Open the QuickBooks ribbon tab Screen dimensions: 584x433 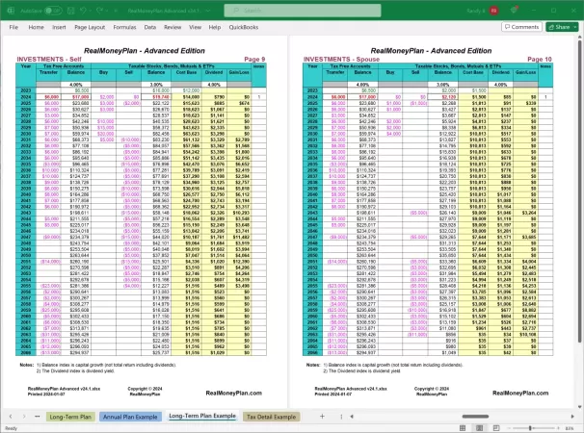click(x=245, y=27)
